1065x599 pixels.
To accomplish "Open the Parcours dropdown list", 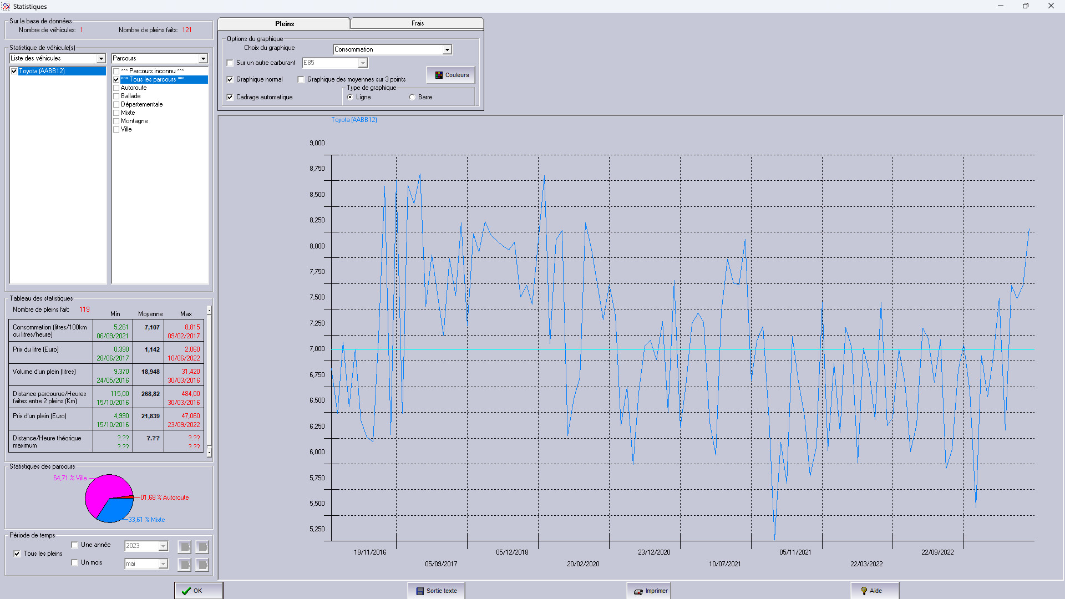I will (203, 59).
